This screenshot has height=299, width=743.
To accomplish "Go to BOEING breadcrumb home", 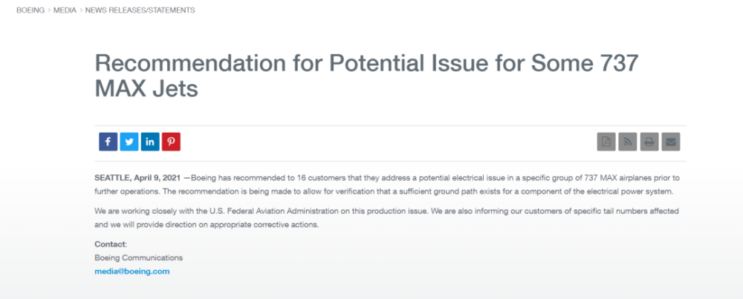I will tap(30, 10).
